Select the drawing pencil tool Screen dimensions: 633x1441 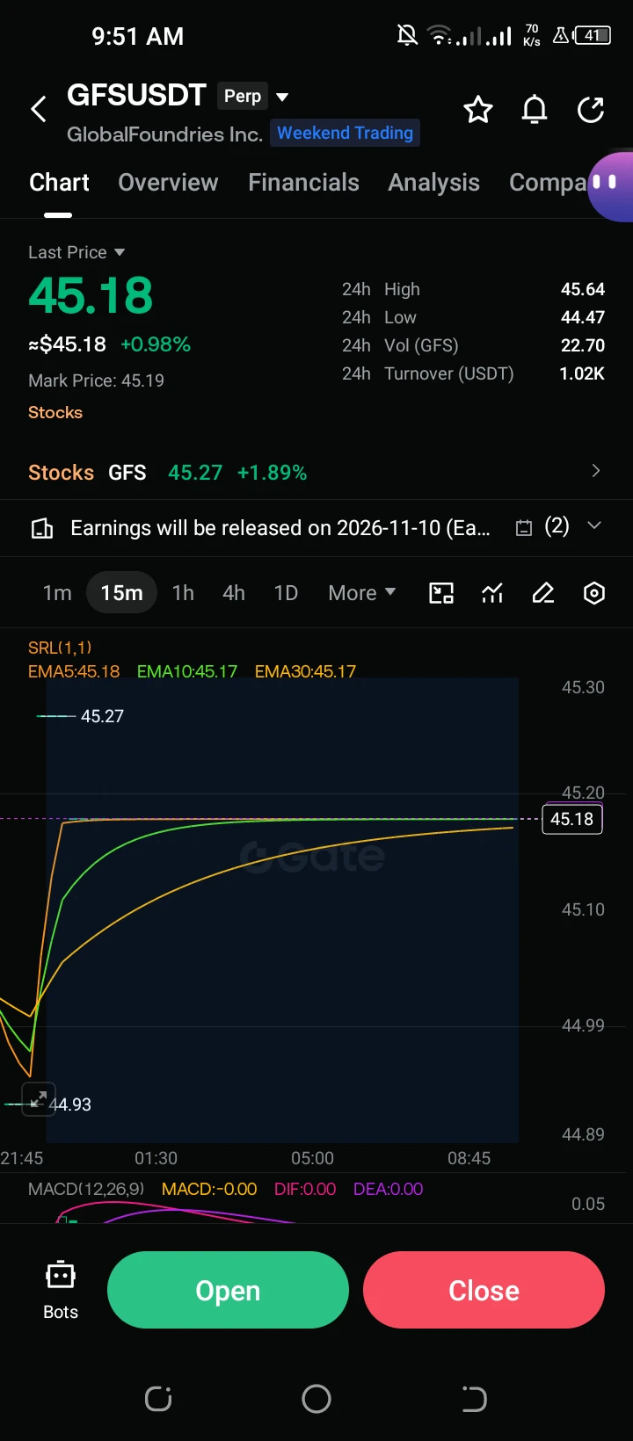[543, 593]
